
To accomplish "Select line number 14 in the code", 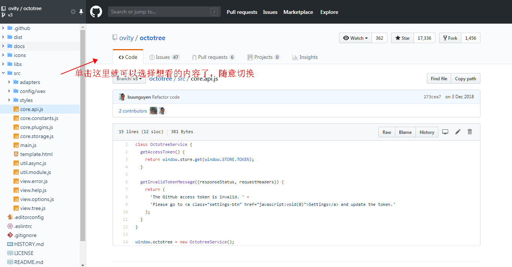I will [125, 242].
